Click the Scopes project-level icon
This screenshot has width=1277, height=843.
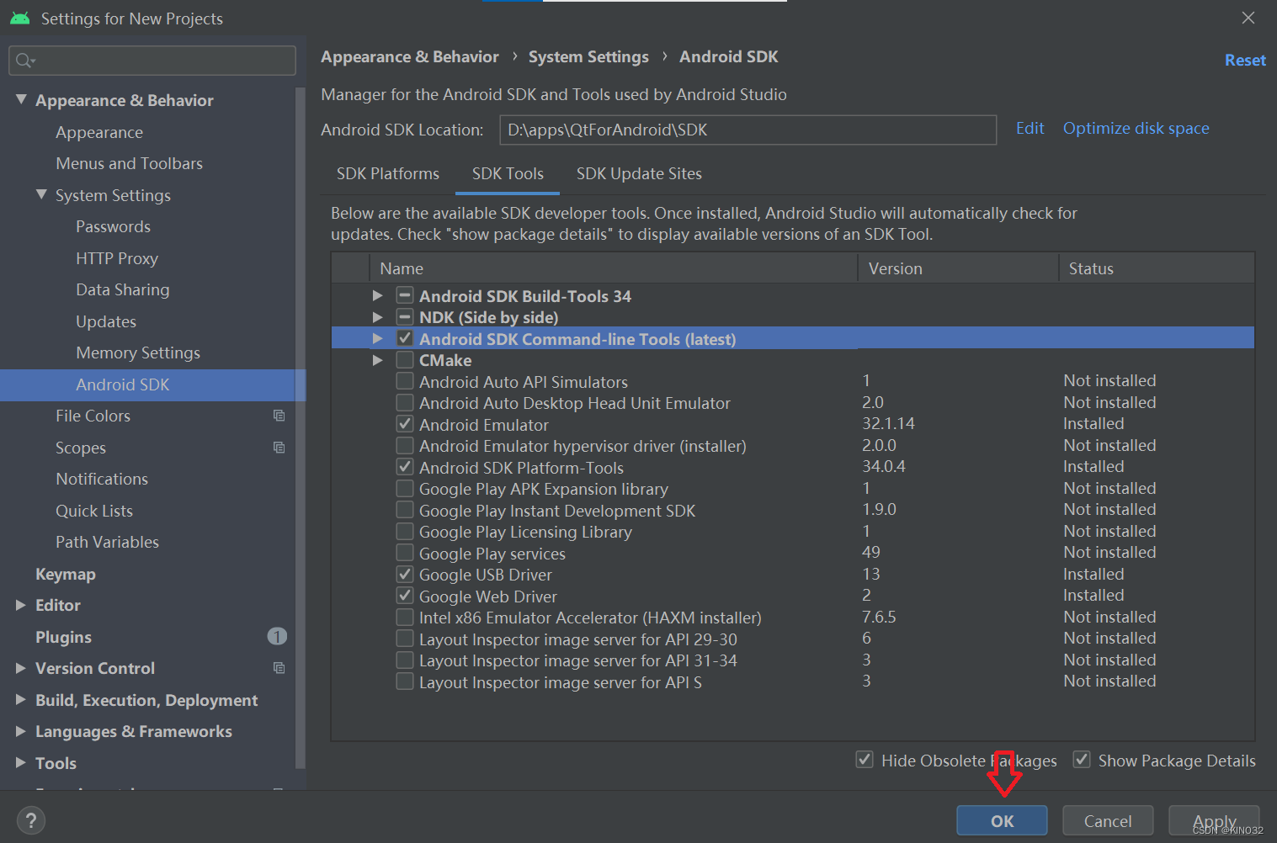(279, 448)
